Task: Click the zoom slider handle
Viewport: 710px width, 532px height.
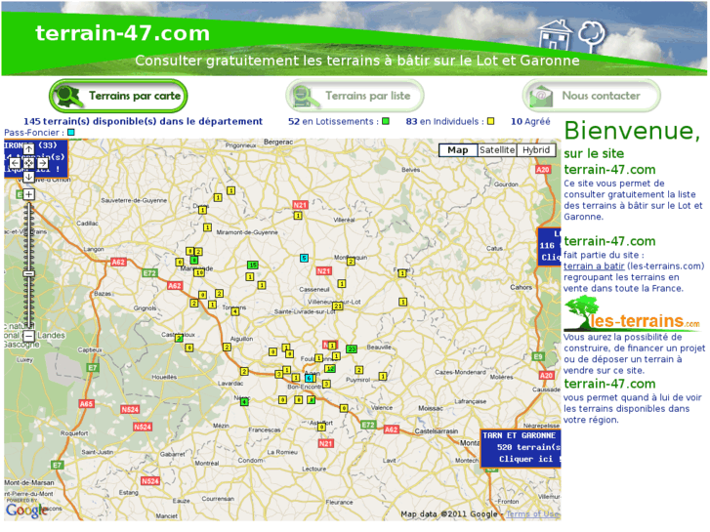Action: [28, 273]
